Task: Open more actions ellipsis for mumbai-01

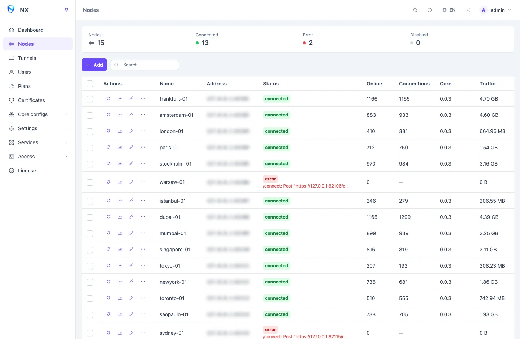Action: click(143, 233)
